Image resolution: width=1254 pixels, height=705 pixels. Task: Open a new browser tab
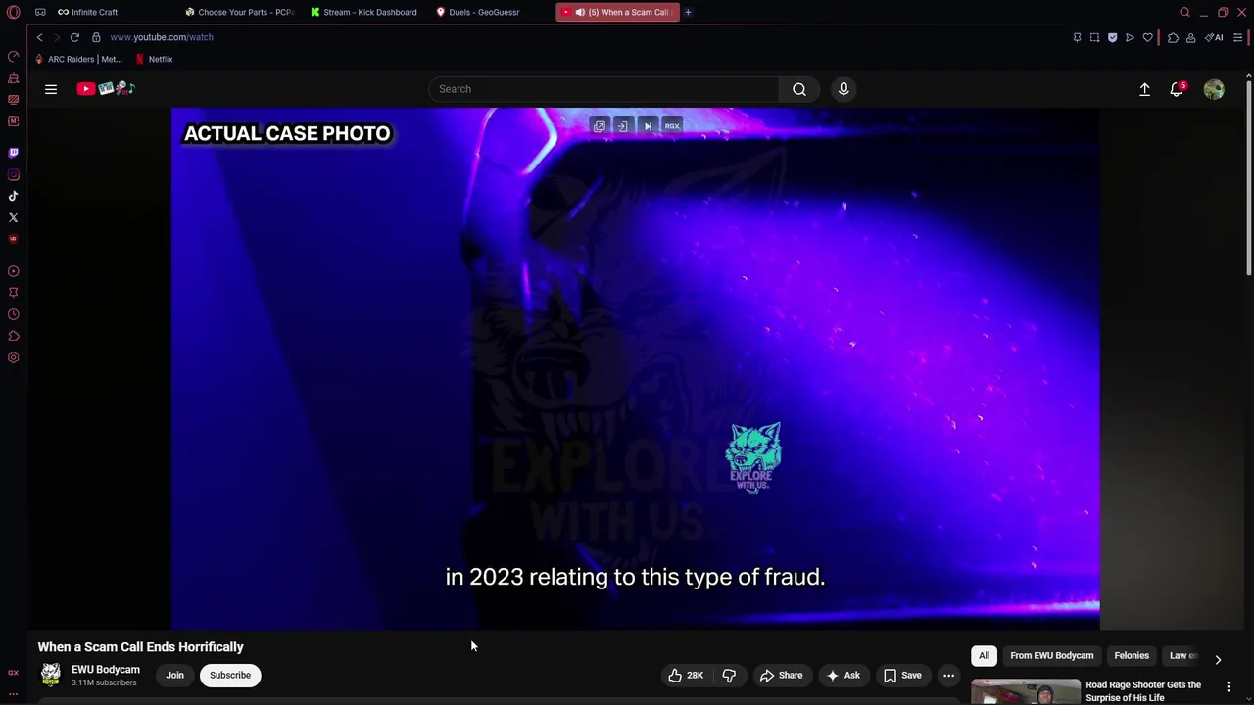point(688,12)
